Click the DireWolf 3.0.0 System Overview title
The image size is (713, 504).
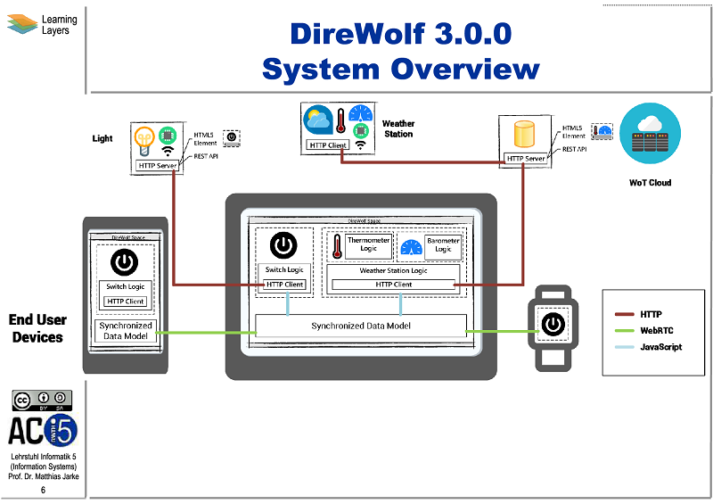point(400,51)
